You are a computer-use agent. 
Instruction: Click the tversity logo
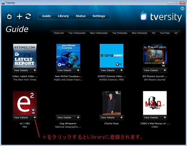(161, 16)
